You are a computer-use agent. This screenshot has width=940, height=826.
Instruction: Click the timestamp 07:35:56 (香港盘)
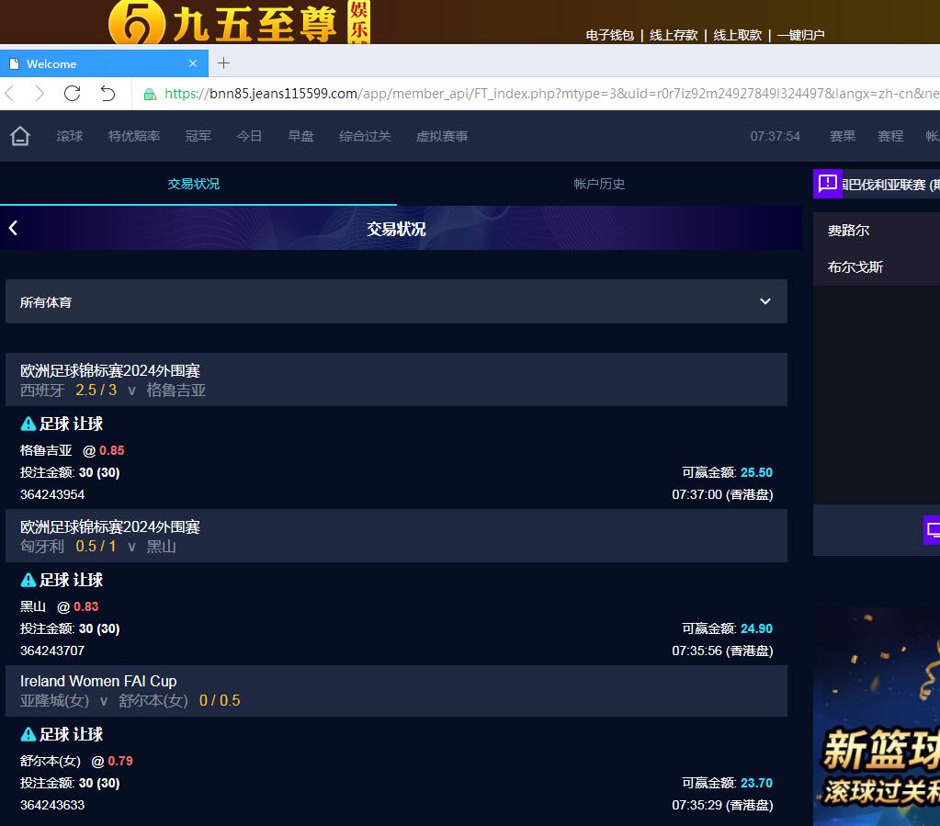722,651
